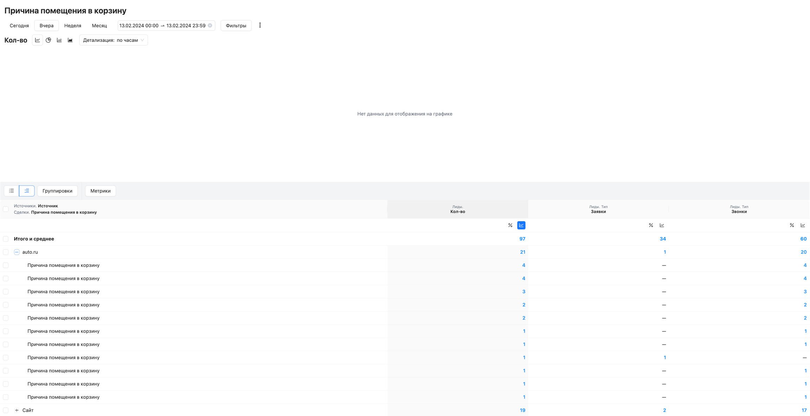Select the Месяц period tab
Image resolution: width=810 pixels, height=416 pixels.
tap(99, 25)
